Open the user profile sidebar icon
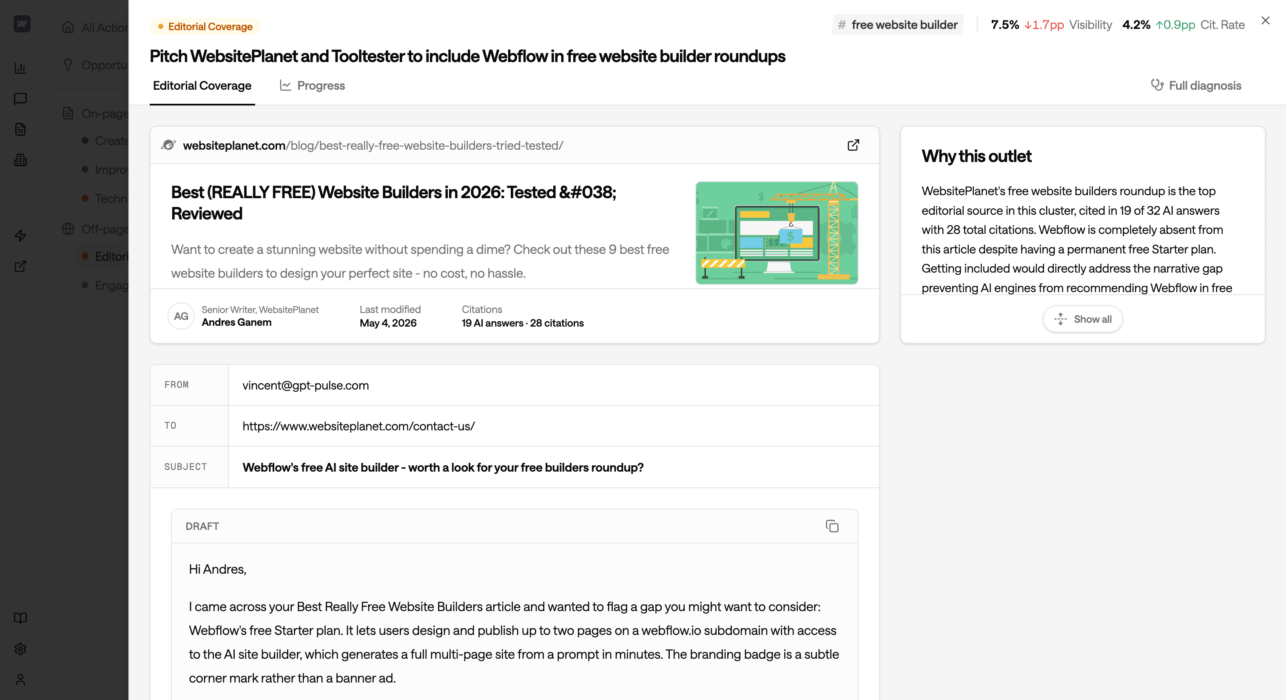 click(x=20, y=680)
